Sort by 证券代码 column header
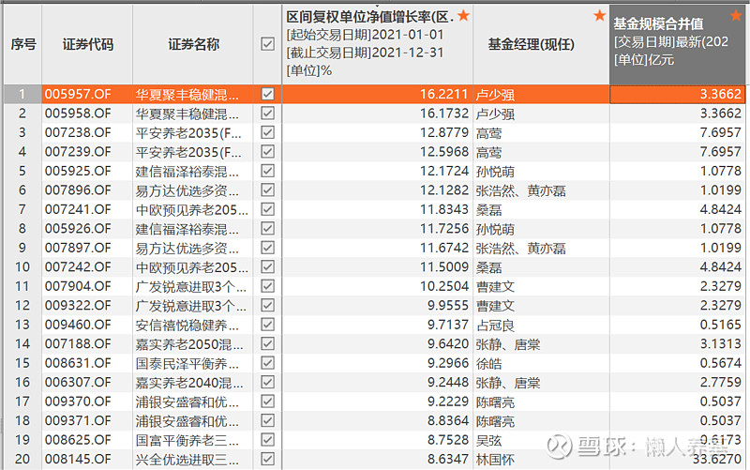 87,44
